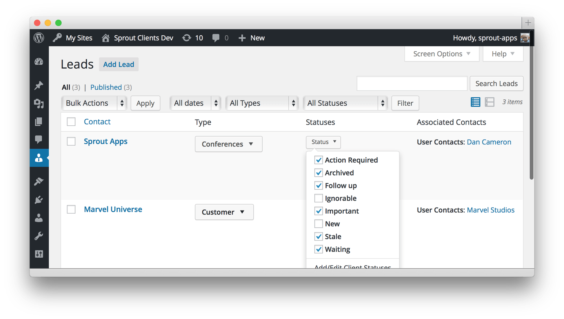Screen dimensions: 564x319
Task: Switch to excerpt view icon
Action: click(489, 102)
